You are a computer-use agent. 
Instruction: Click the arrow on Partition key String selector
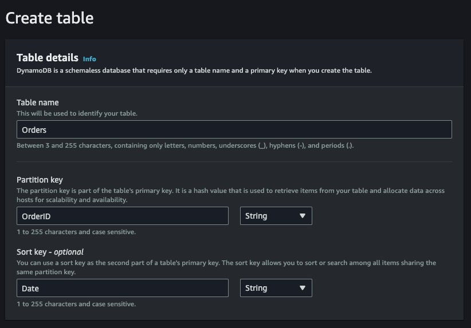[x=303, y=216]
